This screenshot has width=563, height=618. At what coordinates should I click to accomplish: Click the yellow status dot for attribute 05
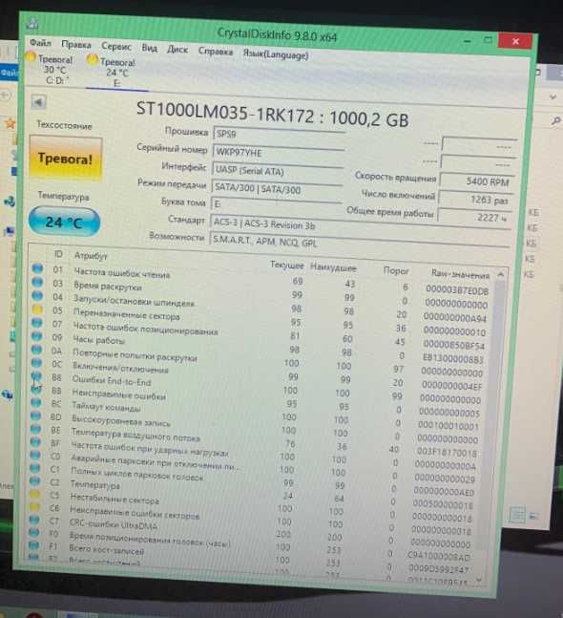point(37,309)
